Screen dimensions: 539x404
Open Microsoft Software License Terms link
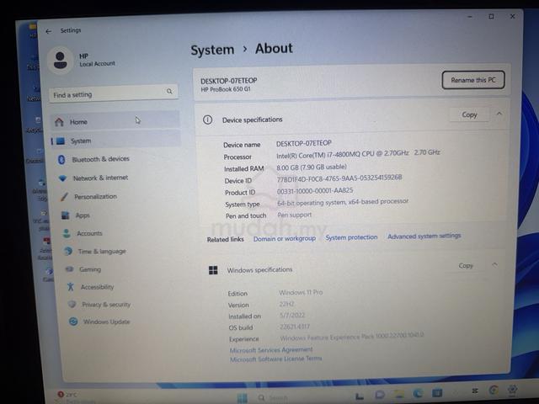(275, 359)
